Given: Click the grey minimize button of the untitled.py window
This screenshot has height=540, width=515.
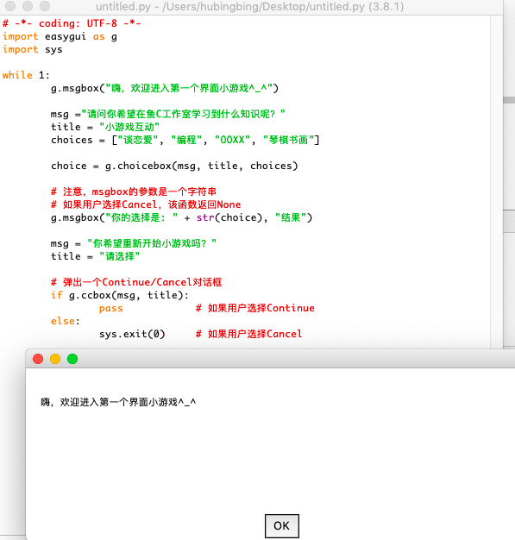Looking at the screenshot, I should [28, 6].
